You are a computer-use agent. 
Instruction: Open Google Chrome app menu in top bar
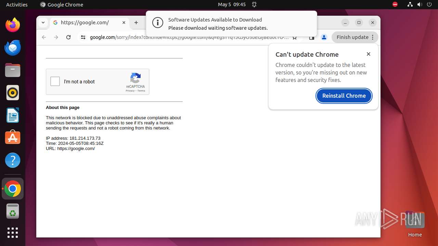tap(62, 4)
